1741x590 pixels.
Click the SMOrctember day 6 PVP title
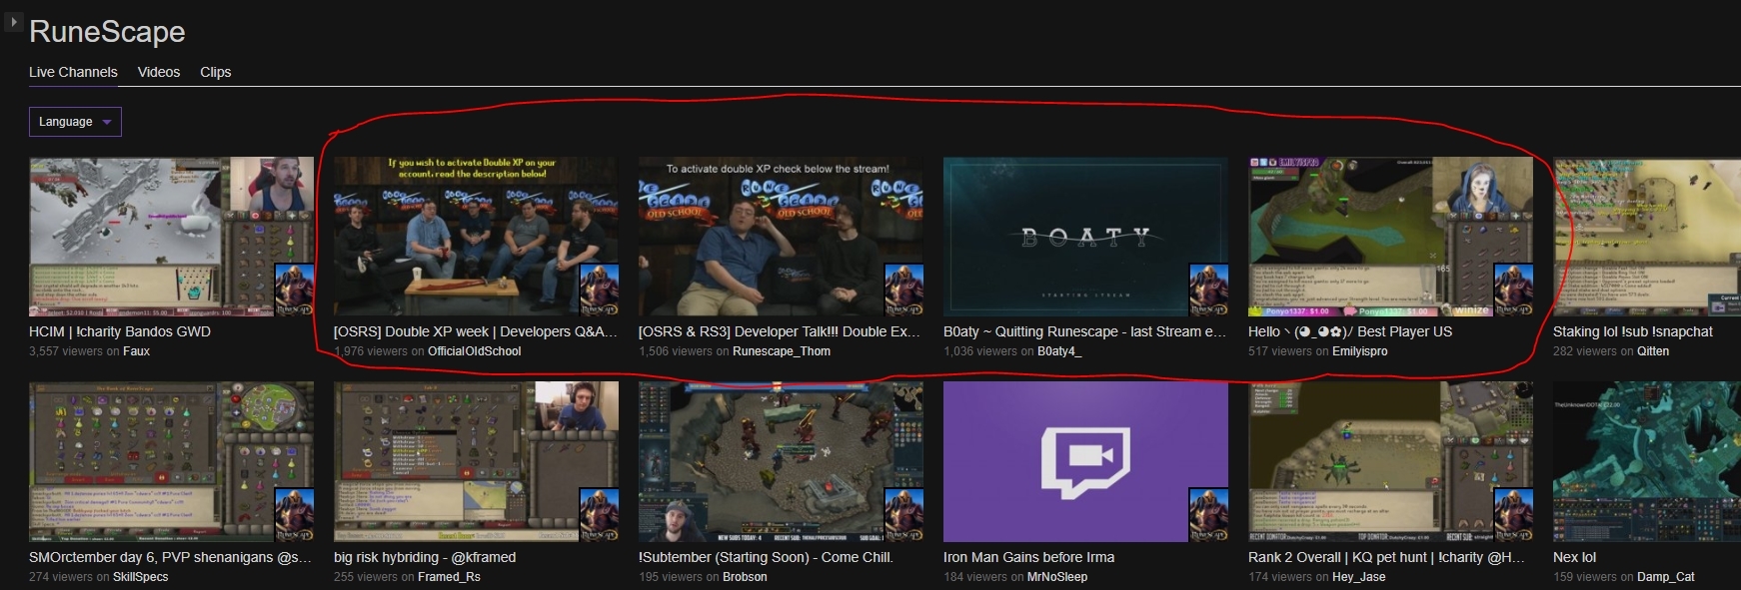(x=170, y=557)
